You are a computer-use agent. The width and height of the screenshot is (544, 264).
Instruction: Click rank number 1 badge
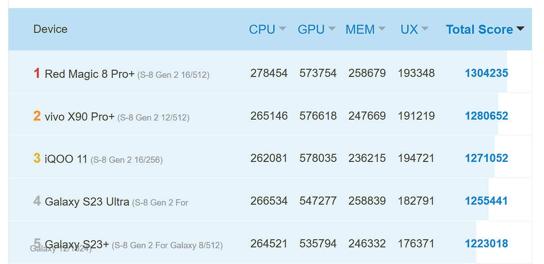tap(37, 73)
